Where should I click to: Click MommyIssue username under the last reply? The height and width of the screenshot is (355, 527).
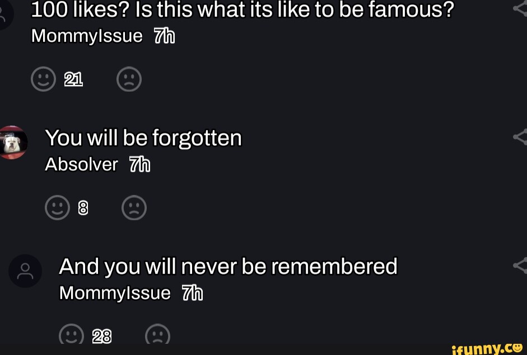[x=115, y=293]
